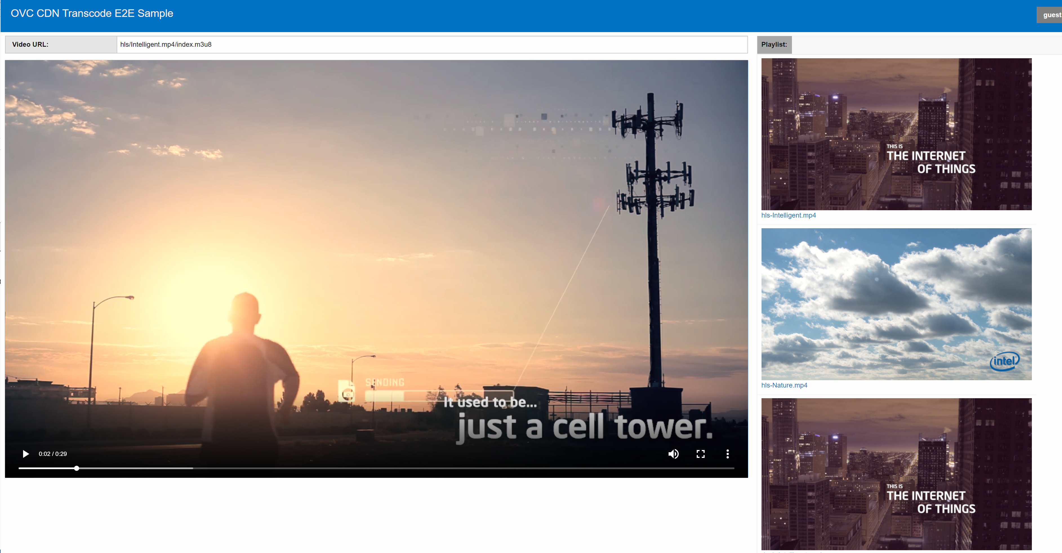This screenshot has height=553, width=1062.
Task: Click the OVC CDN Transcode E2E Sample title
Action: coord(92,13)
